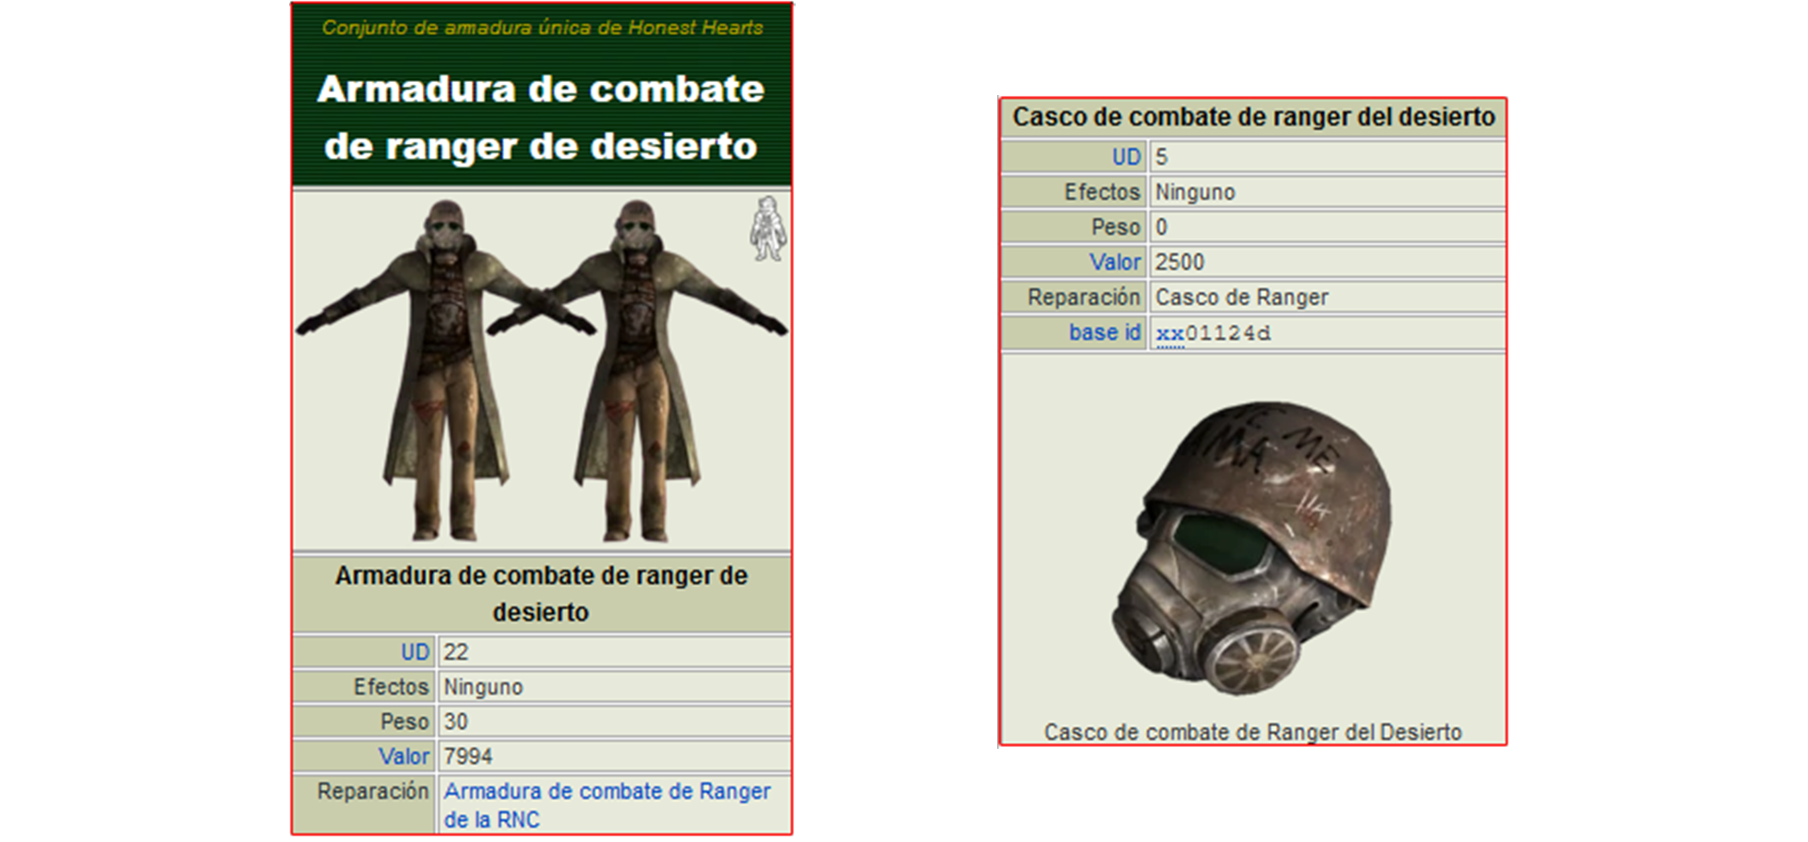The image size is (1808, 842).
Task: Click the helmet infobox header title
Action: (1253, 117)
